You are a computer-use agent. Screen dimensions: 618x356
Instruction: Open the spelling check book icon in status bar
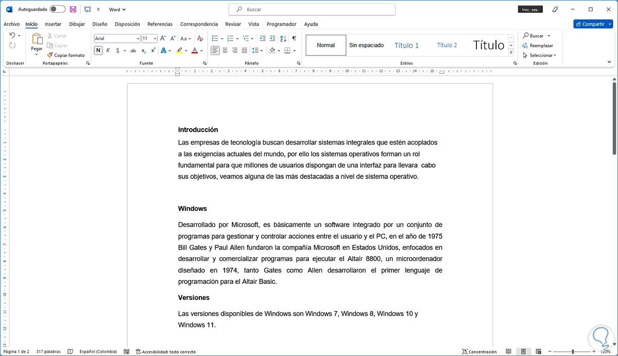click(x=70, y=352)
